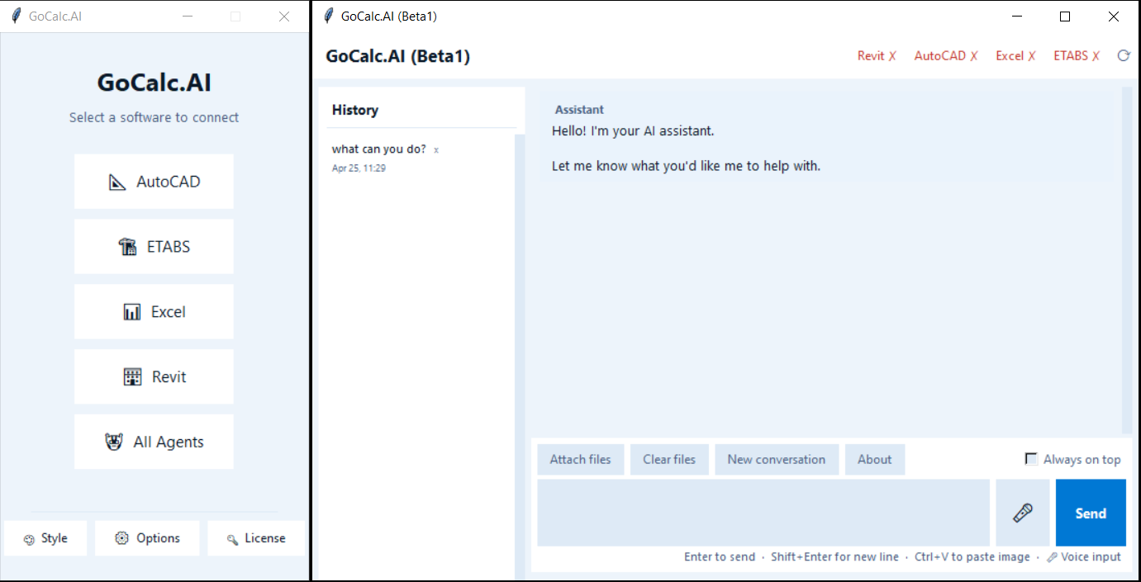Screen dimensions: 1141x582
Task: Open the 'what can you do?' history entry
Action: [378, 149]
